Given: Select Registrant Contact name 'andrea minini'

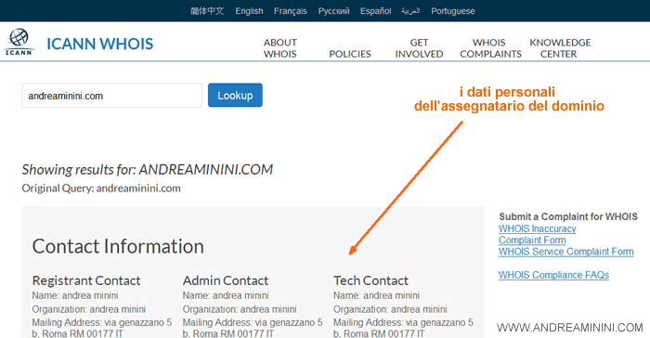Looking at the screenshot, I should tap(90, 295).
